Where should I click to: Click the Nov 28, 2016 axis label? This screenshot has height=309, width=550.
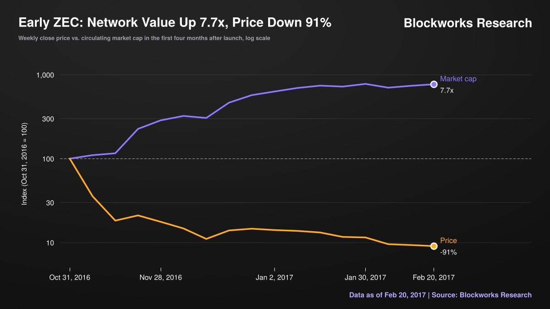click(x=161, y=277)
